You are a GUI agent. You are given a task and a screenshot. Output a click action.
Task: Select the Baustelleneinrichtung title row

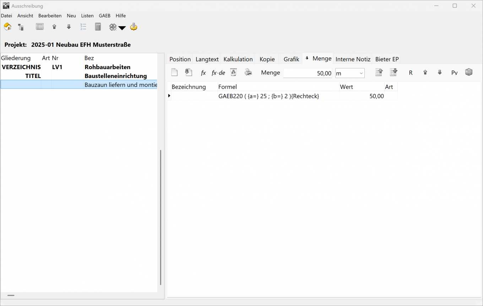coord(115,76)
